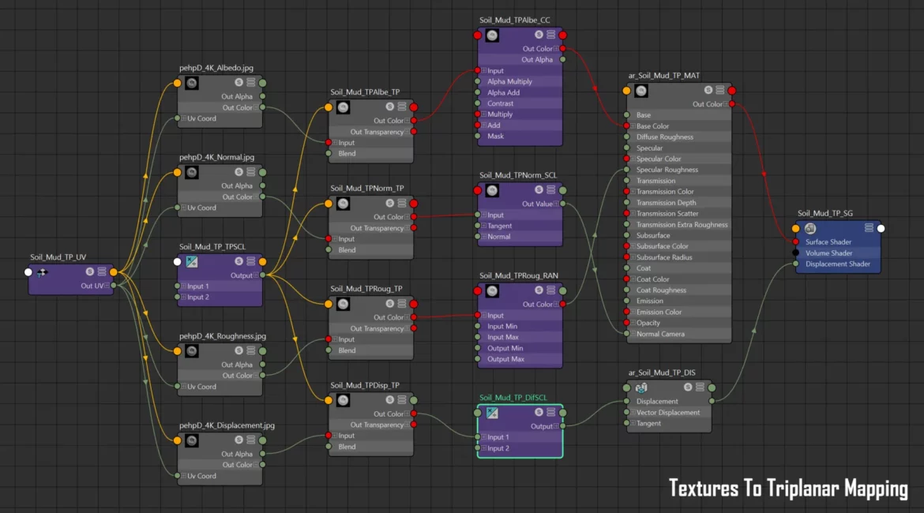Expand Uv Coord on pehpD_4K_Roughness.jpg node
The height and width of the screenshot is (513, 924).
[182, 387]
